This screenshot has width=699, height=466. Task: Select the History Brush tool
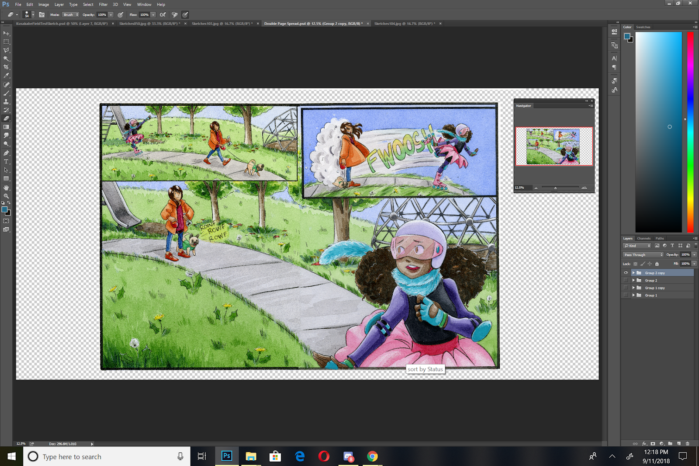[x=6, y=110]
